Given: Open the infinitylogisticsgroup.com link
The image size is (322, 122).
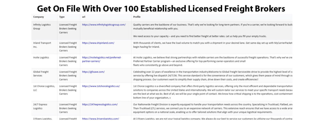Looking at the screenshot, I should point(104,25).
